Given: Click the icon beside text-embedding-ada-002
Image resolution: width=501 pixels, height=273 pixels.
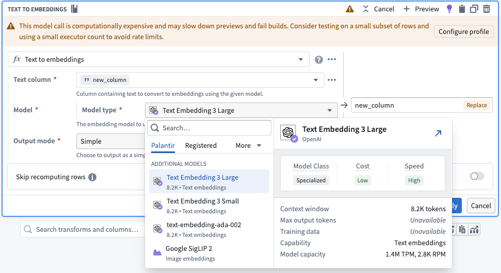Looking at the screenshot, I should (x=157, y=229).
